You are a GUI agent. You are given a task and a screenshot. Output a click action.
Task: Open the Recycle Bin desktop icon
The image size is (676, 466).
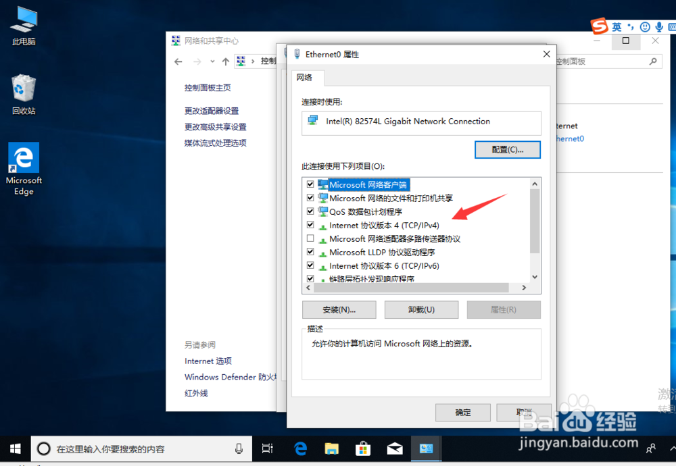click(x=24, y=95)
